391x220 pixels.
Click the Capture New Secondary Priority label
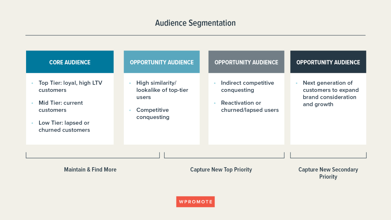pyautogui.click(x=328, y=173)
